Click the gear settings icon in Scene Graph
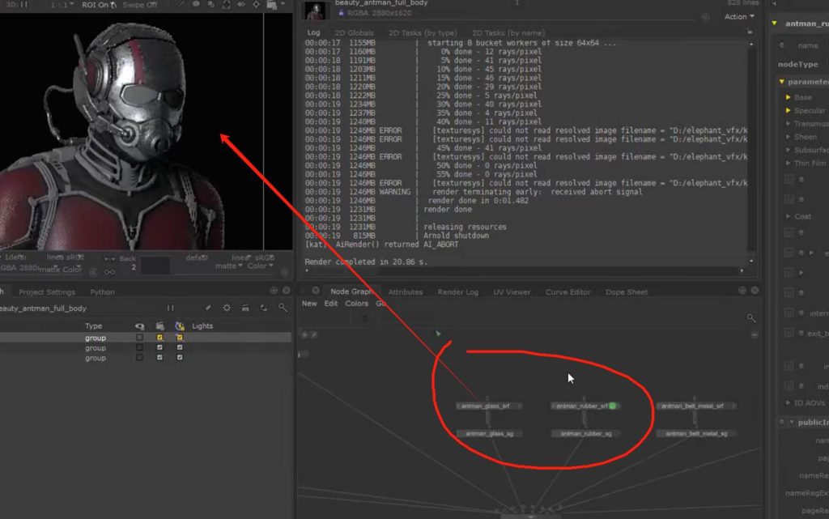Screen dimensions: 829x519 [227, 308]
